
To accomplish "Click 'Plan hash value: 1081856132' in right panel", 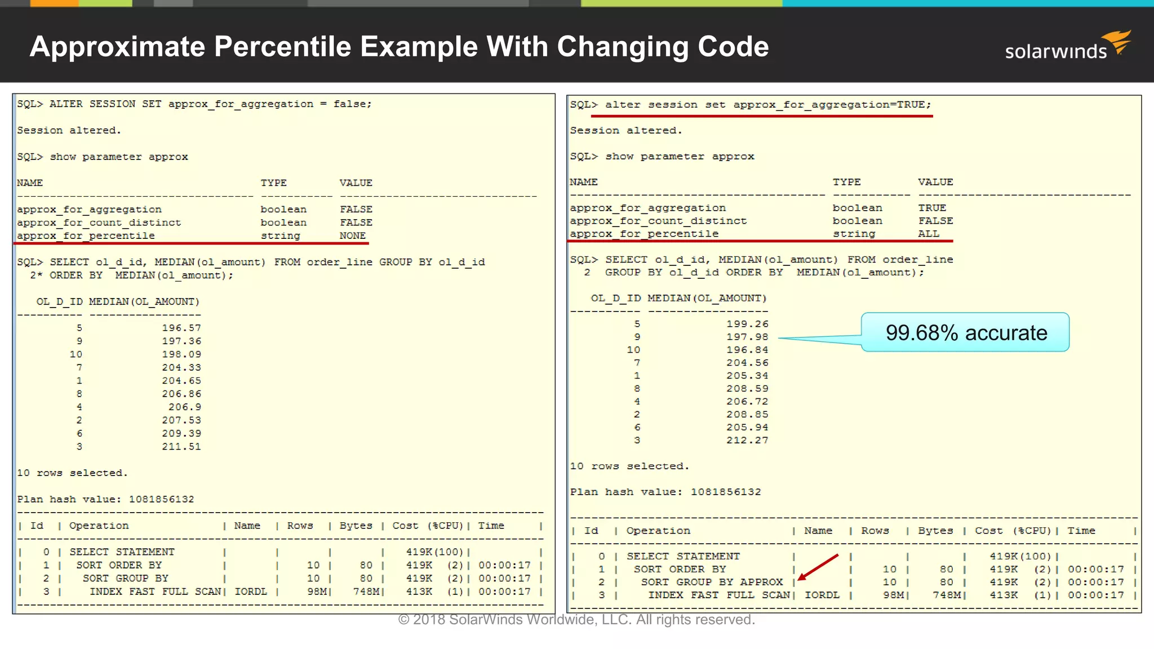I will point(665,492).
